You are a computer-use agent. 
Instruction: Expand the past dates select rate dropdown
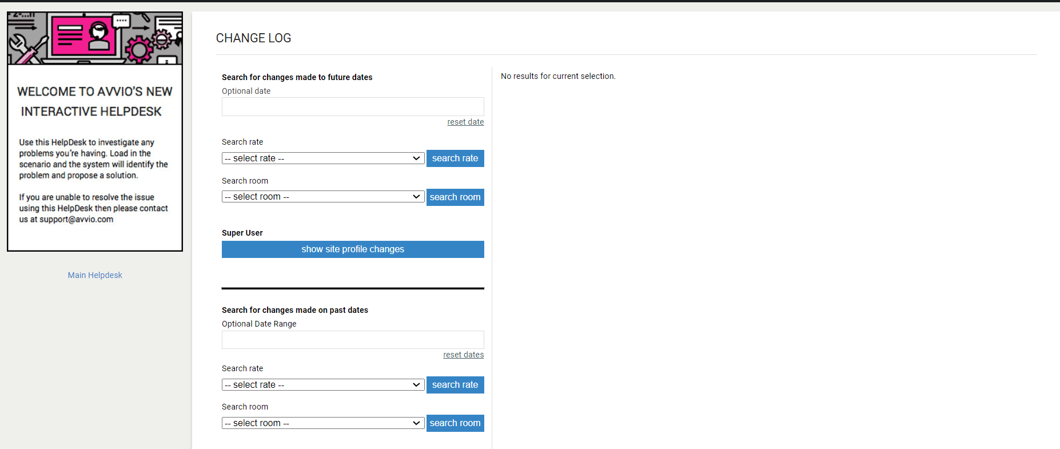(x=323, y=385)
